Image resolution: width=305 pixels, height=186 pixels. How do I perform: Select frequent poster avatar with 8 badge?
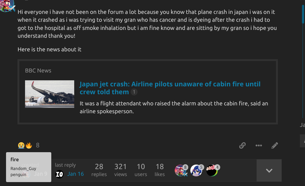pyautogui.click(x=180, y=171)
